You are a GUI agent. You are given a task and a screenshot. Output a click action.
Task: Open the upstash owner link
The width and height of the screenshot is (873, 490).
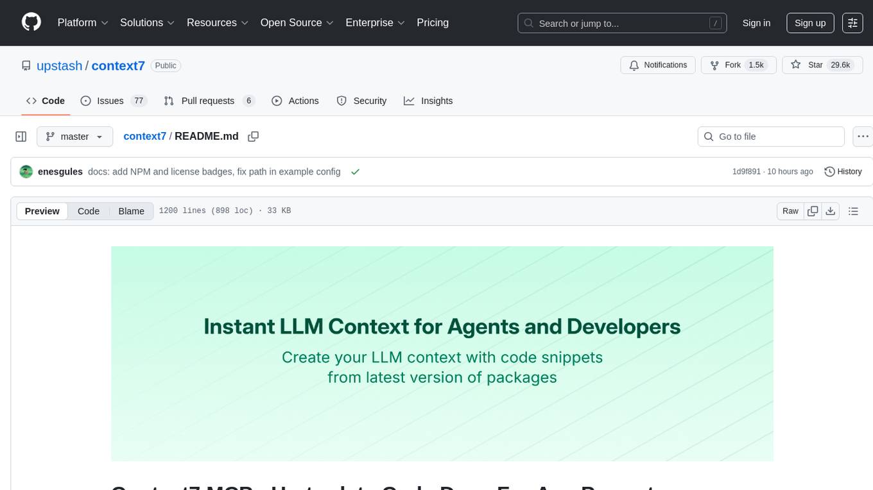60,65
